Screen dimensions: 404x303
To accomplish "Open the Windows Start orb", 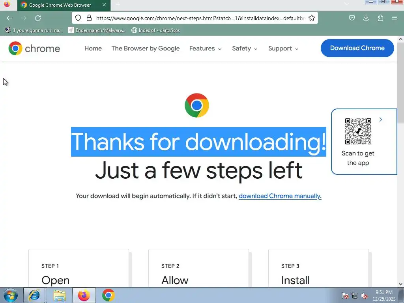I will point(10,295).
